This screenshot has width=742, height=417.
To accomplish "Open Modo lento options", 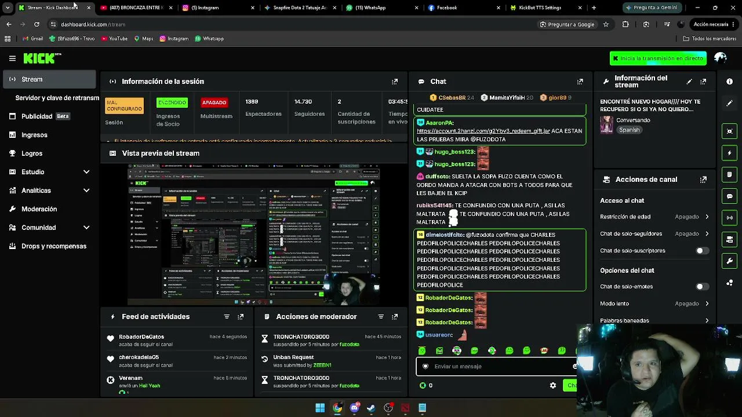I will point(654,303).
